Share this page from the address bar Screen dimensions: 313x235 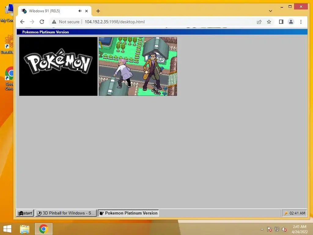[x=259, y=22]
